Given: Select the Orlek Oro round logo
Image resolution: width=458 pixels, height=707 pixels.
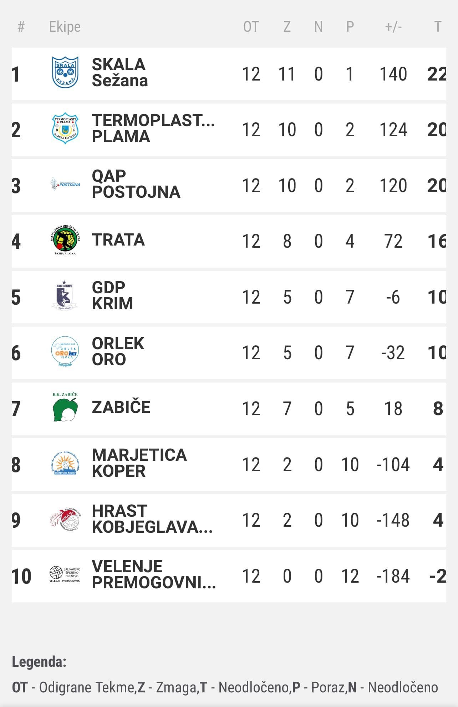Looking at the screenshot, I should point(65,352).
